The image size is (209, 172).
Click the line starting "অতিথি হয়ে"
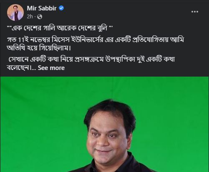[39, 48]
